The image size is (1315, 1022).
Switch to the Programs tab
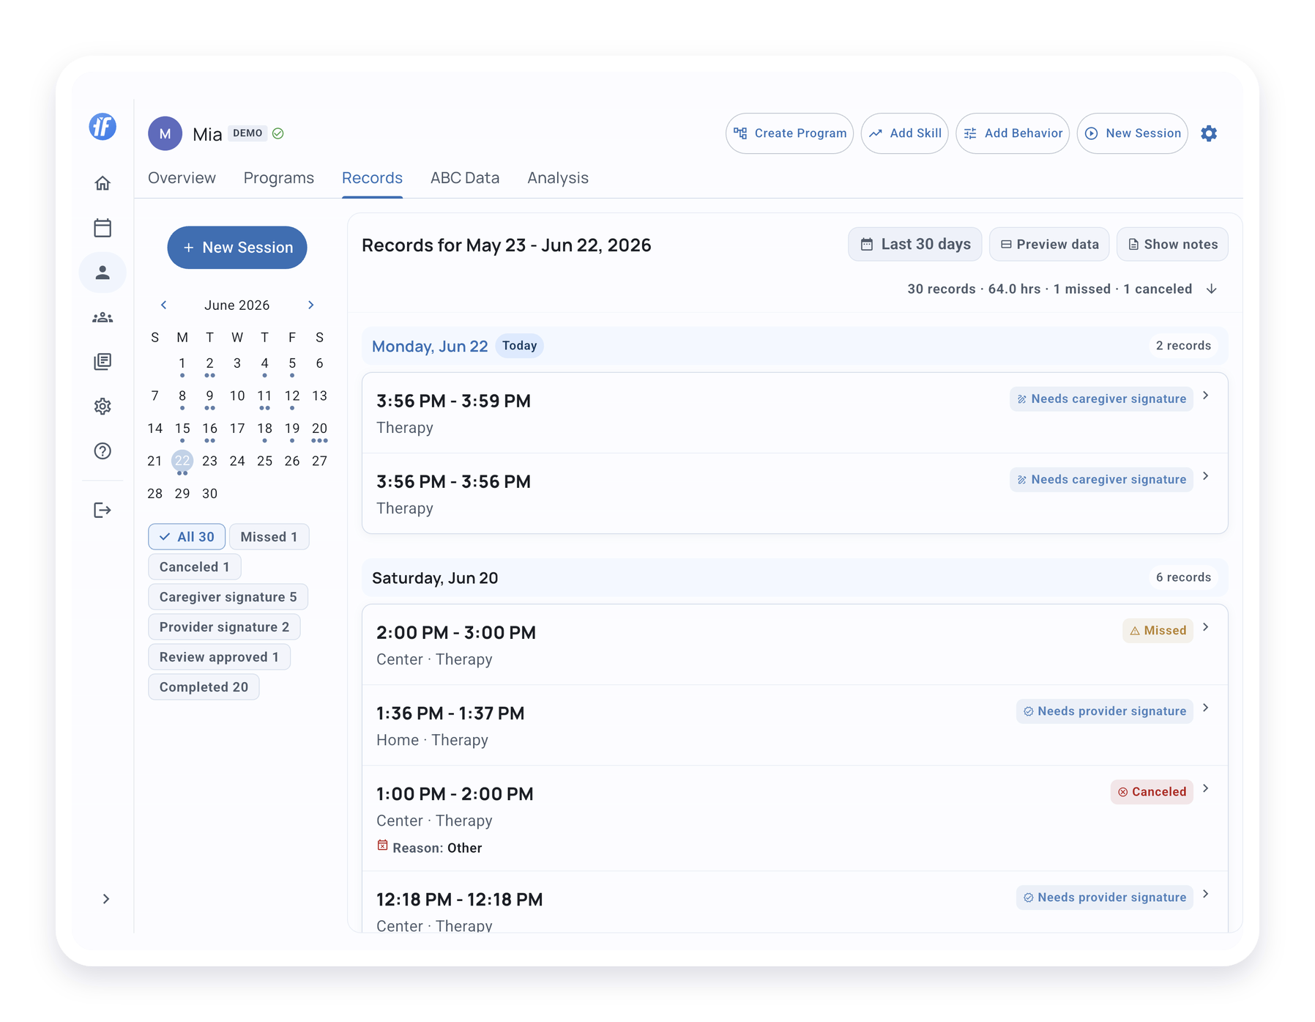point(279,178)
